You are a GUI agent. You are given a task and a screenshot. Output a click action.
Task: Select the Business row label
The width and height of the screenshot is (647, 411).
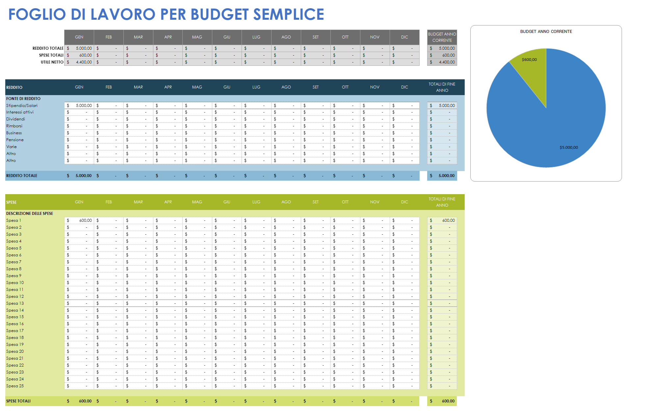pos(14,133)
